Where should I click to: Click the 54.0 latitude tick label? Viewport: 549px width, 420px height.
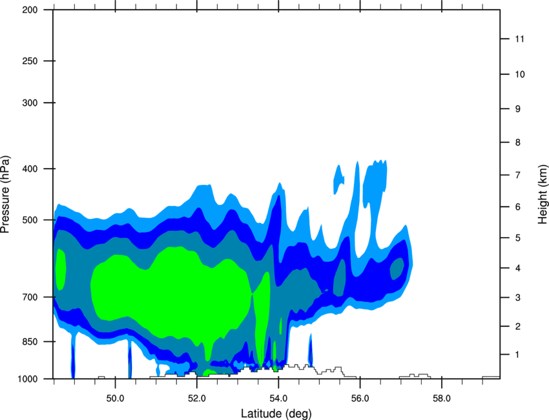point(278,398)
